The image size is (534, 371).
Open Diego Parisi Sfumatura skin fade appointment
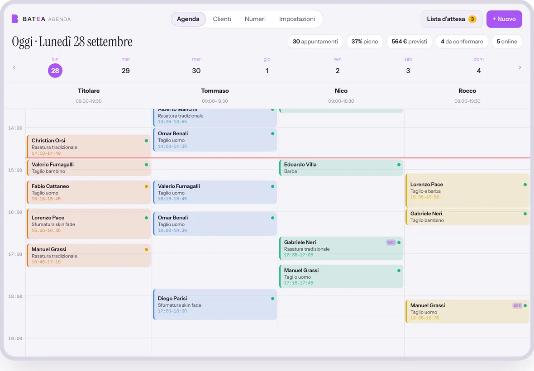pos(215,304)
